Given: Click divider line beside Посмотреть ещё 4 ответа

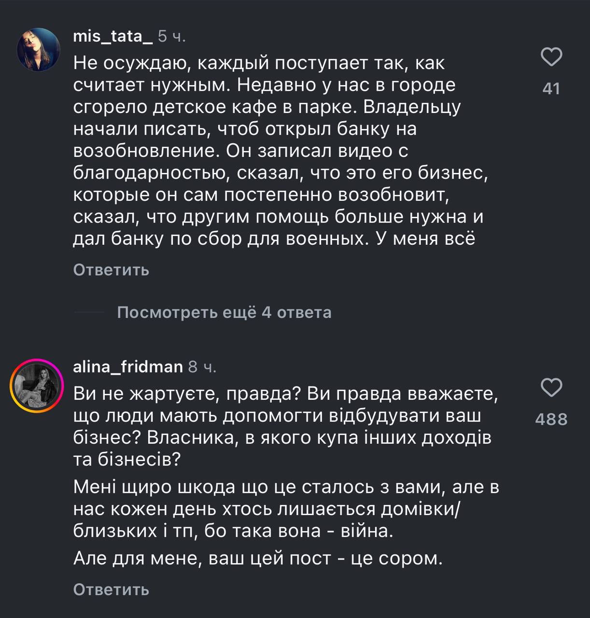Looking at the screenshot, I should [x=89, y=313].
